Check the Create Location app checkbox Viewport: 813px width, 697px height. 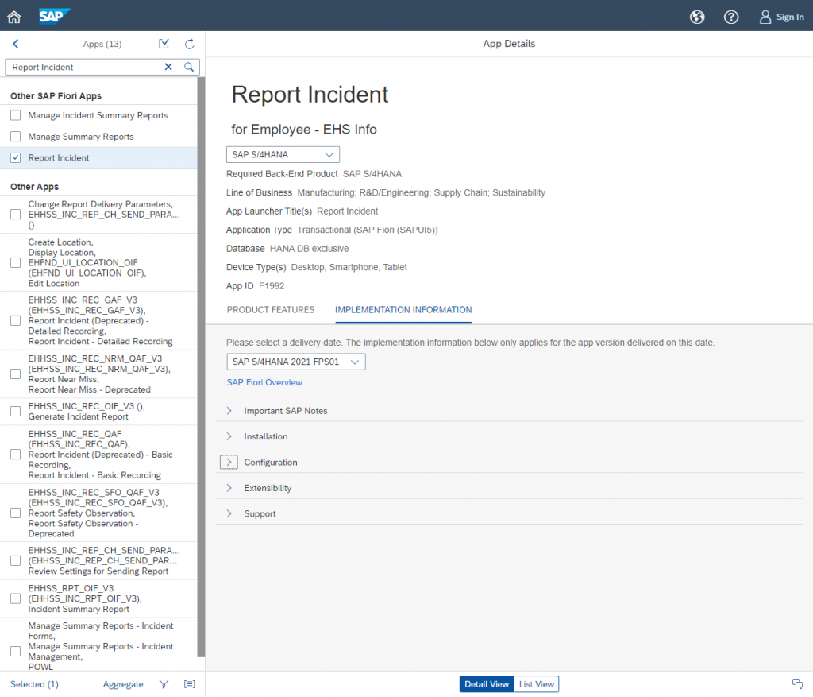pos(16,262)
